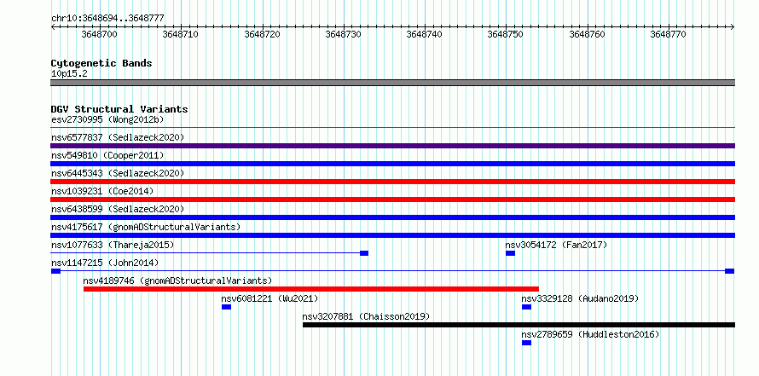Click the right arrowhead of the ruler
This screenshot has width=759, height=376.
click(733, 26)
